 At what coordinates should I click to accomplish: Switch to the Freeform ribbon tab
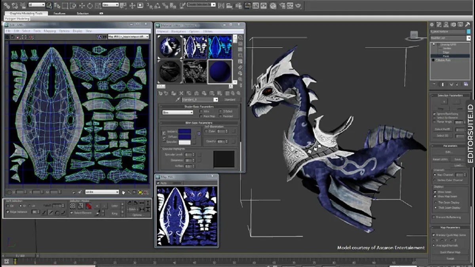59,13
